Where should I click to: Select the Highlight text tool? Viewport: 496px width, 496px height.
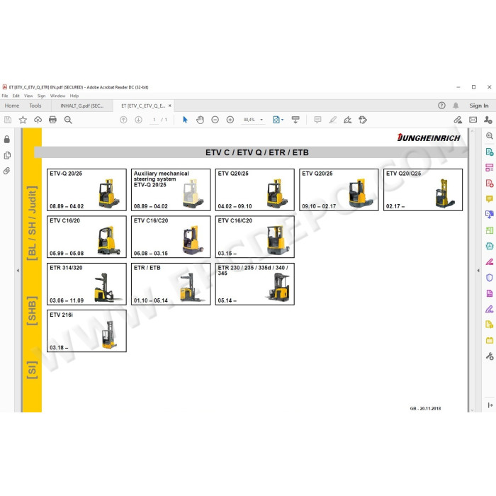tap(332, 120)
